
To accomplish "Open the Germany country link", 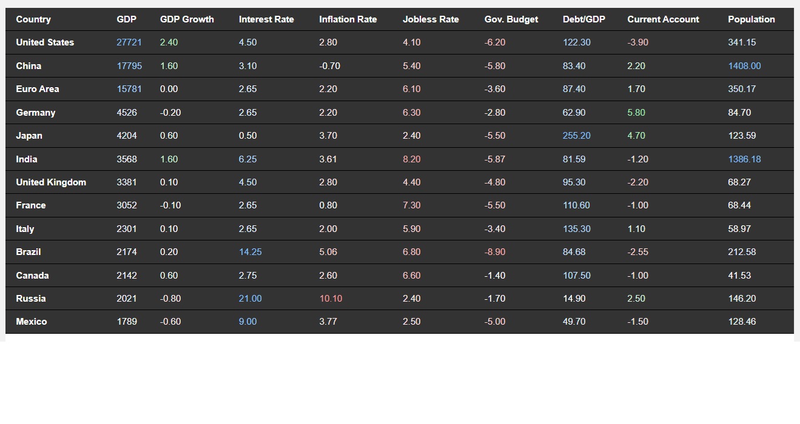I will [x=36, y=113].
